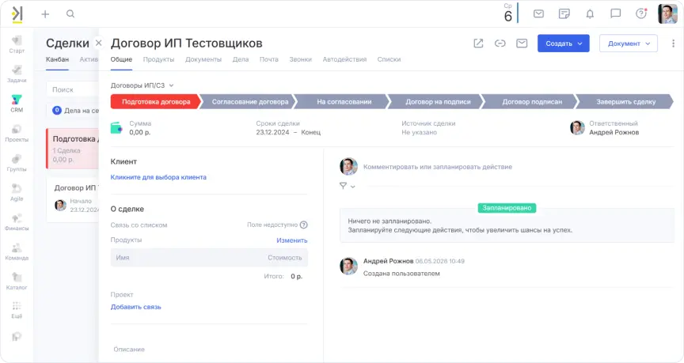Open the Договоры ИП/СЗ pipeline dropdown
Image resolution: width=684 pixels, height=363 pixels.
click(142, 85)
